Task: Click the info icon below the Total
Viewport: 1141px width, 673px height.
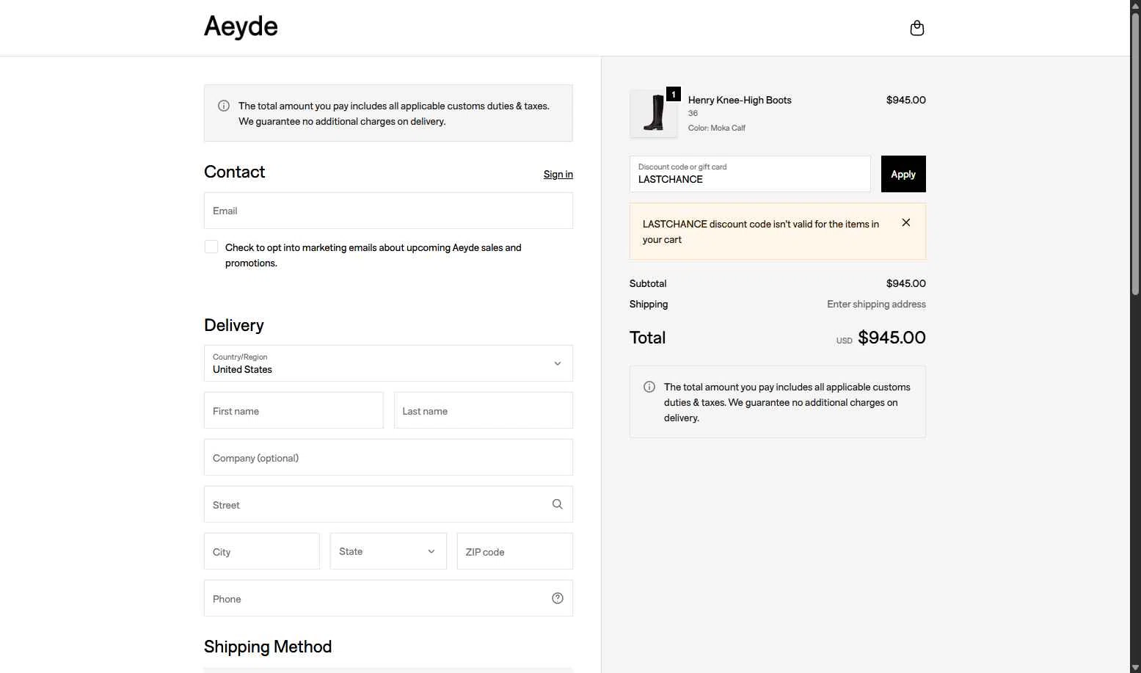Action: [649, 387]
